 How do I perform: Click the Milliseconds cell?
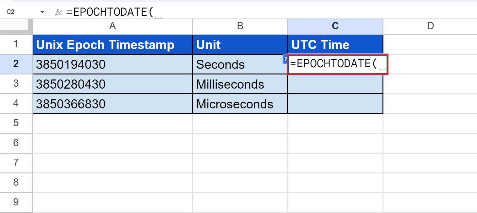coord(240,84)
